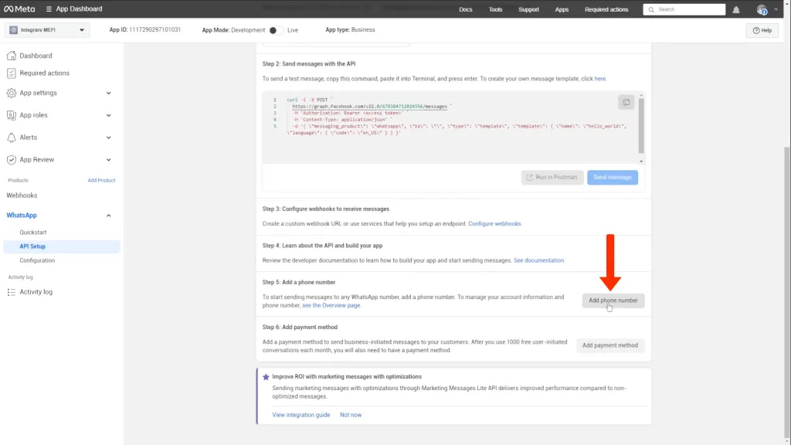Expand the App roles chevron
This screenshot has width=791, height=445.
(x=108, y=115)
